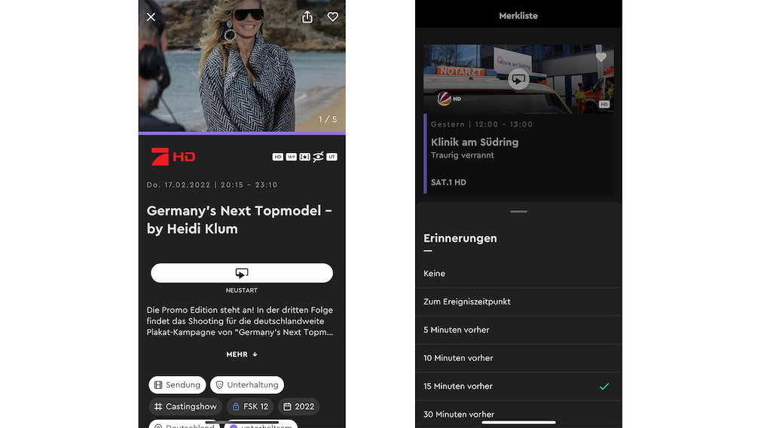
Task: Choose 10 Minuten vorher reminder
Action: 518,358
